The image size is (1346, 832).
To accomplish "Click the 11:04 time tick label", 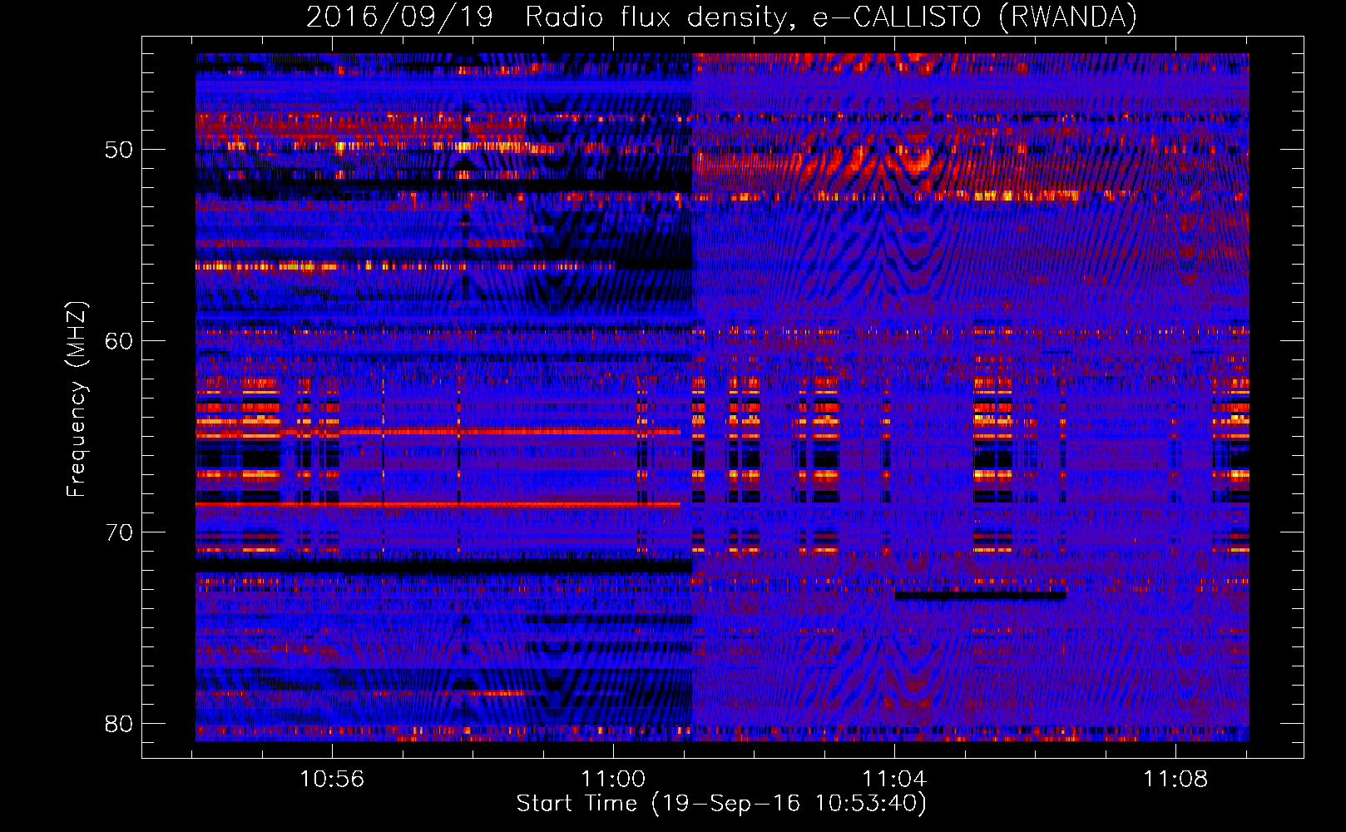I will (894, 780).
